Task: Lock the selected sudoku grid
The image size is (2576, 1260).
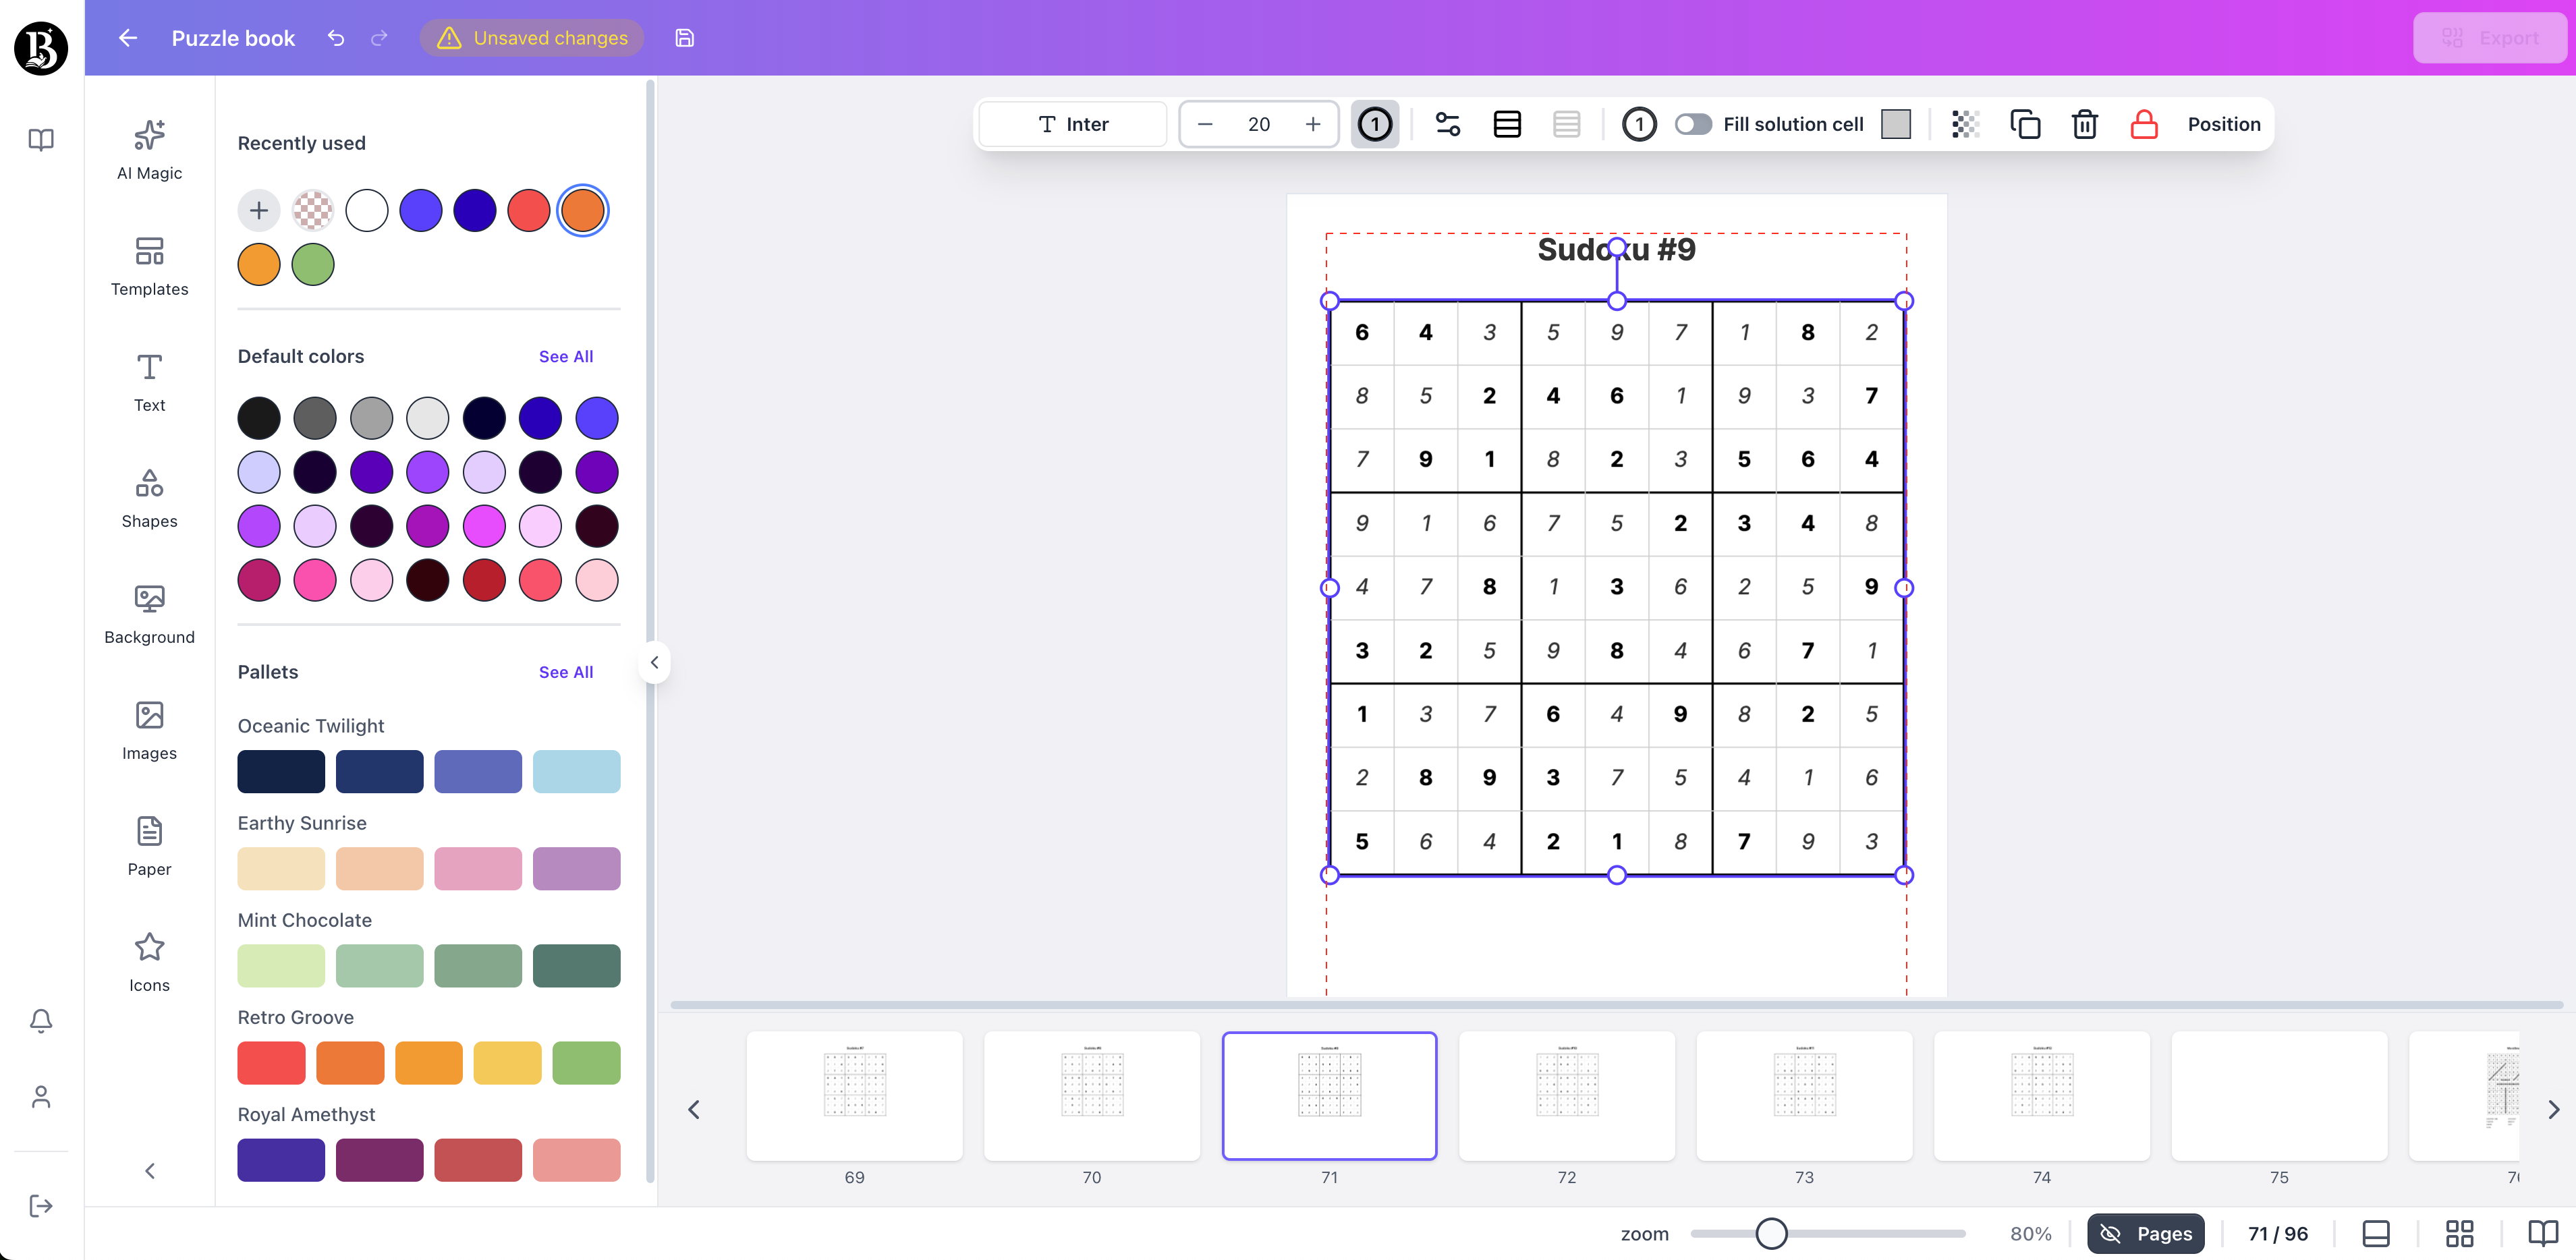Action: (x=2143, y=124)
